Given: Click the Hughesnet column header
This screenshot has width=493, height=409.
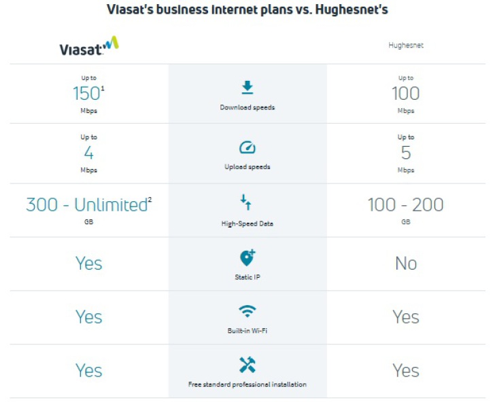Looking at the screenshot, I should pos(406,46).
